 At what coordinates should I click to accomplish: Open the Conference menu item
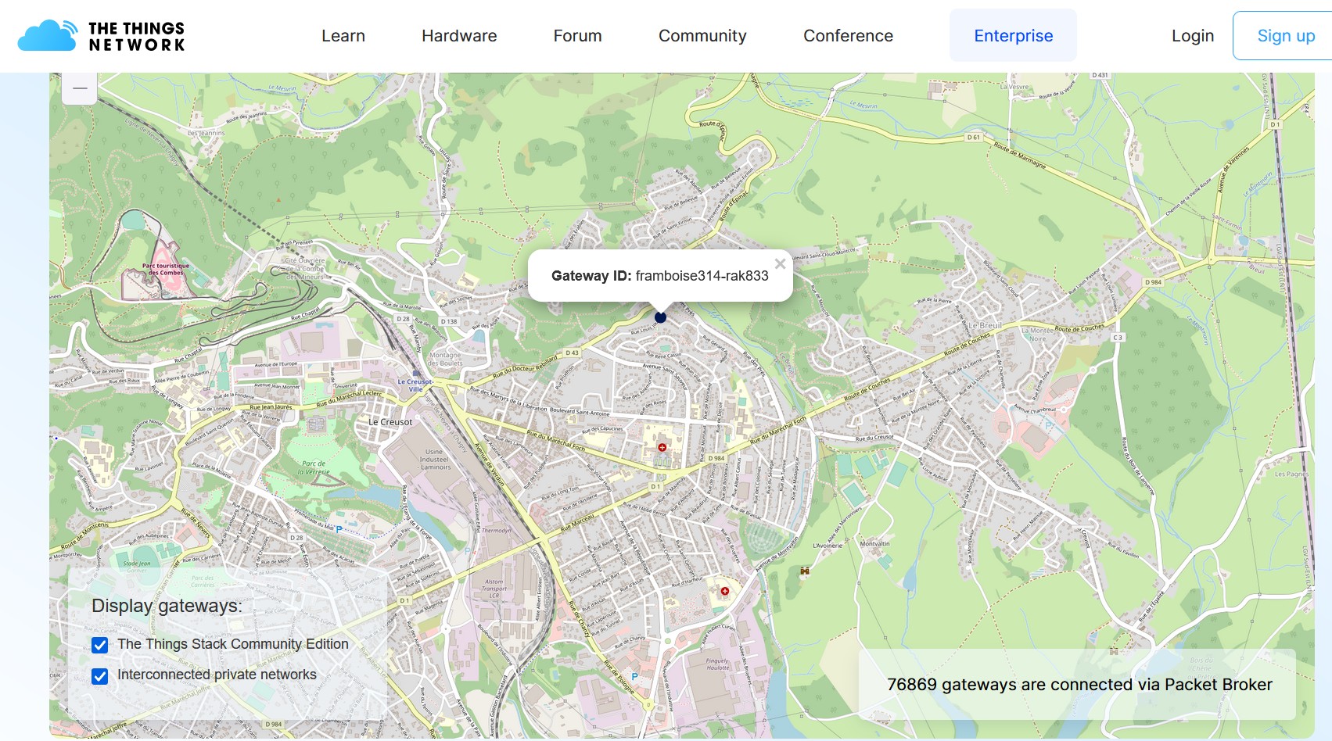(848, 36)
